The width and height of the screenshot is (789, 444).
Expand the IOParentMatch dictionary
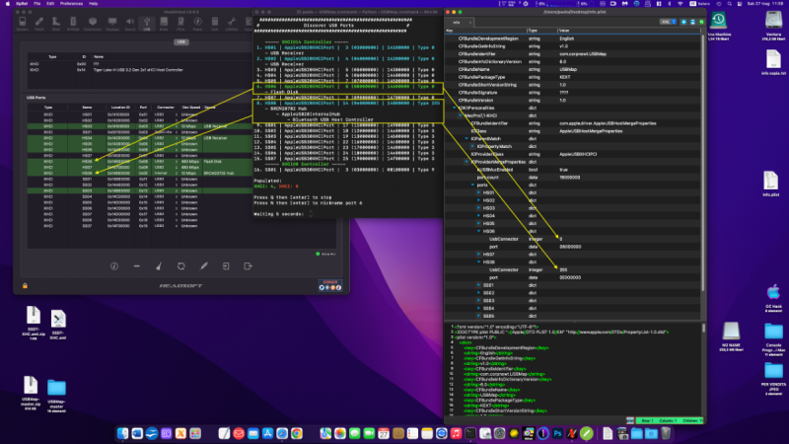click(x=468, y=138)
